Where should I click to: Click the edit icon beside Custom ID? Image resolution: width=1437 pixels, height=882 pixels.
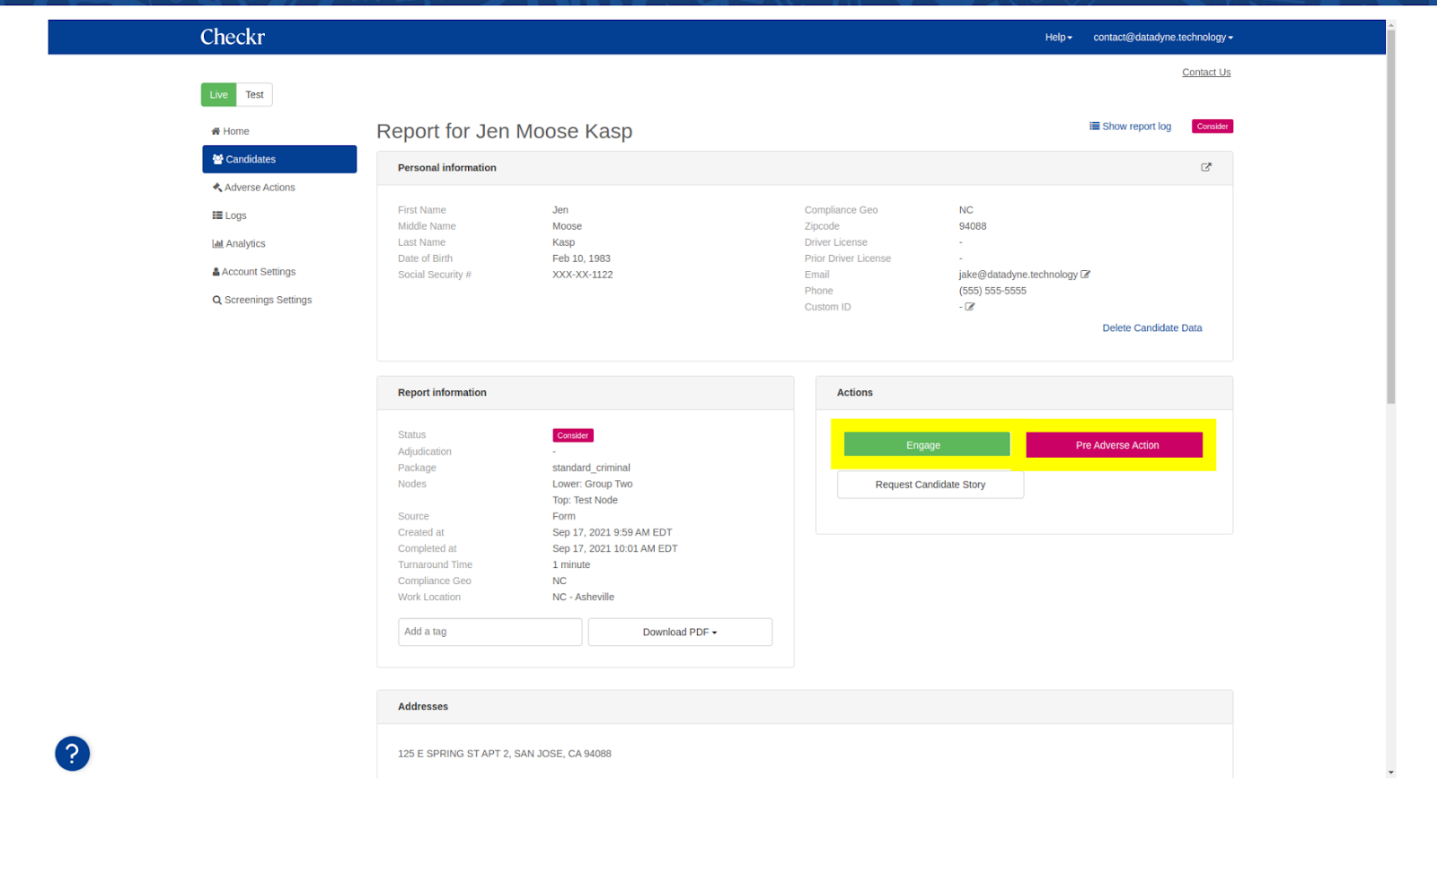pyautogui.click(x=970, y=307)
